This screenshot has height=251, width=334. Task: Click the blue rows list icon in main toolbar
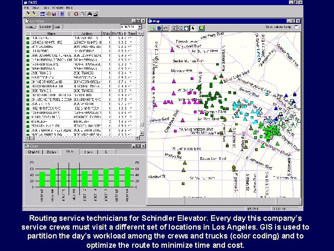[x=42, y=14]
